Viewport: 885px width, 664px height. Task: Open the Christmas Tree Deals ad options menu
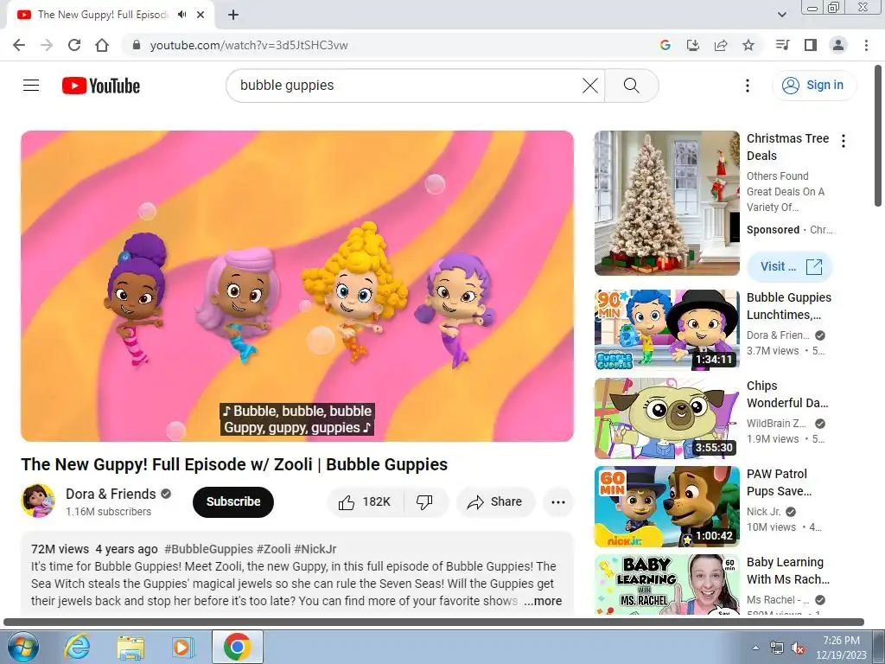click(844, 141)
